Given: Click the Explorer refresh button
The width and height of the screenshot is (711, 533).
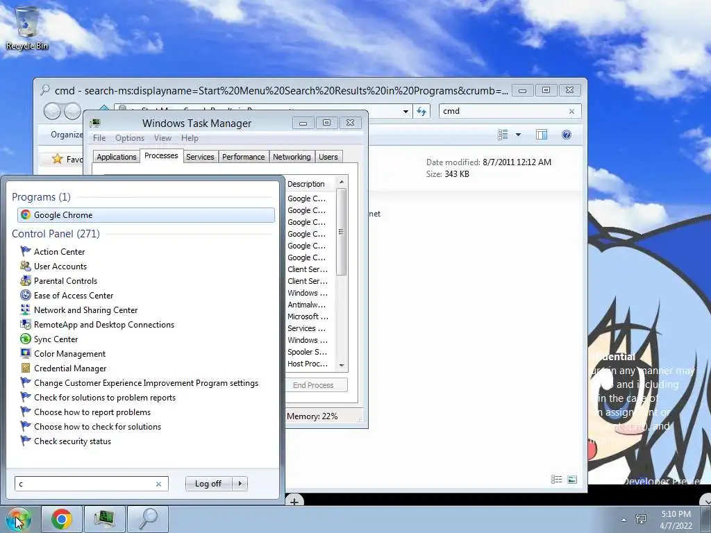Looking at the screenshot, I should tap(421, 112).
